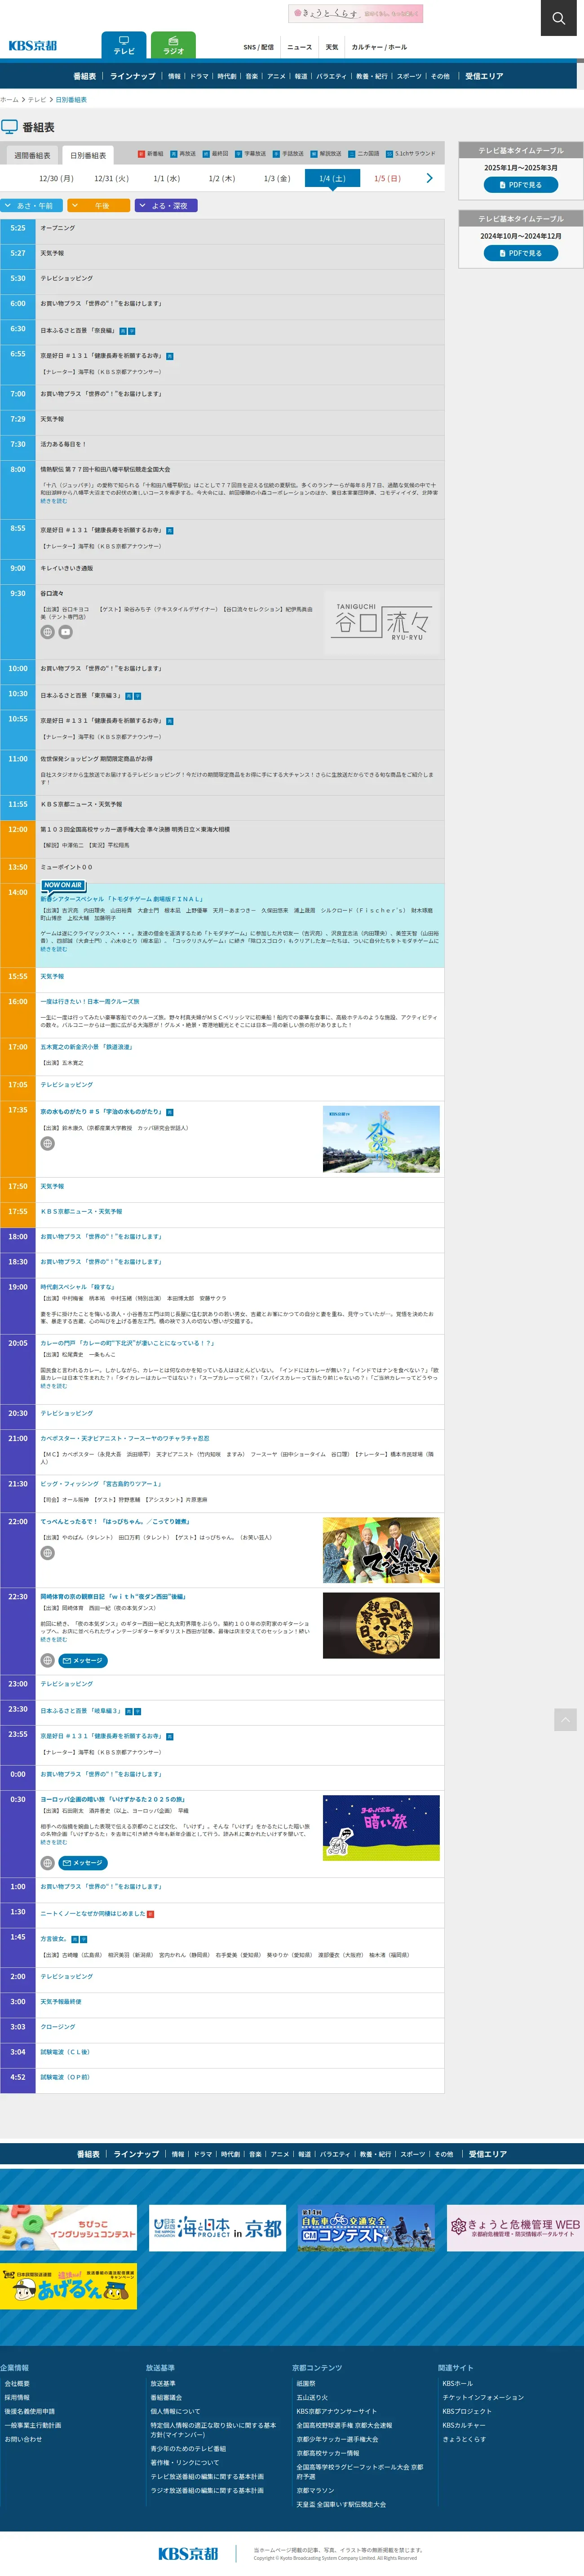Open the globe icon for ヨーロッパ企画の暗い旅

(x=47, y=1863)
